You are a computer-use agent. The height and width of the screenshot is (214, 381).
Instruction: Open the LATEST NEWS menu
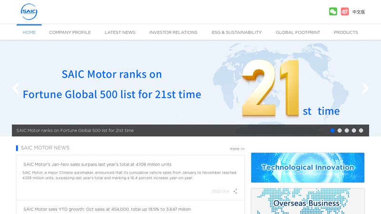tap(120, 32)
